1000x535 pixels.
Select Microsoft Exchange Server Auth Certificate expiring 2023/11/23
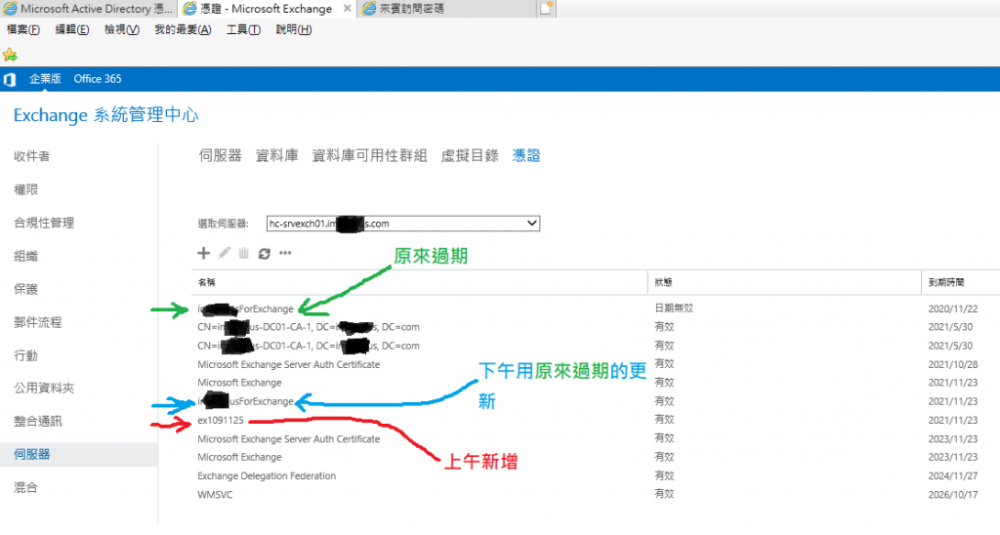pyautogui.click(x=596, y=438)
